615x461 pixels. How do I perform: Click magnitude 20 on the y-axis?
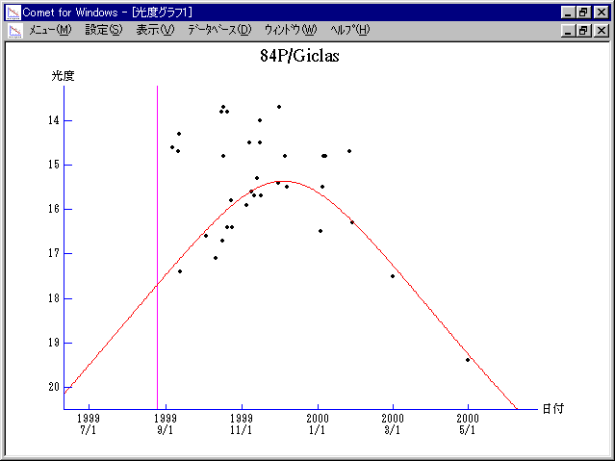click(x=54, y=387)
